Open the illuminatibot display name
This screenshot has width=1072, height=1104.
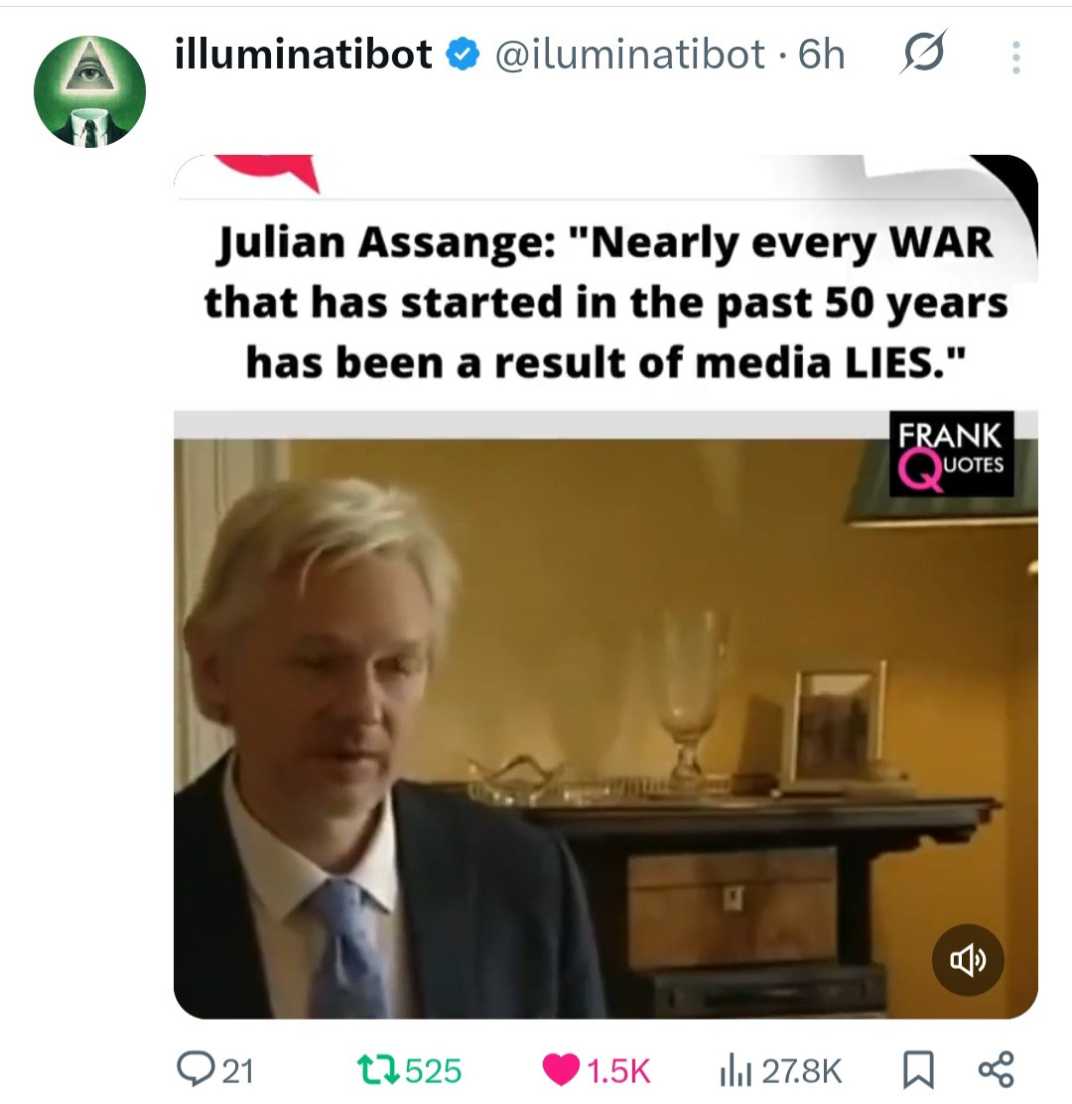click(x=304, y=55)
